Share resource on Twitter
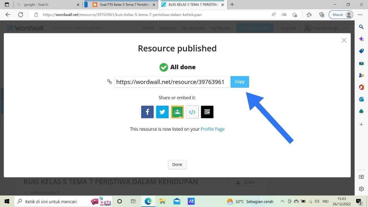Screen dimensions: 368x207 point(162,112)
